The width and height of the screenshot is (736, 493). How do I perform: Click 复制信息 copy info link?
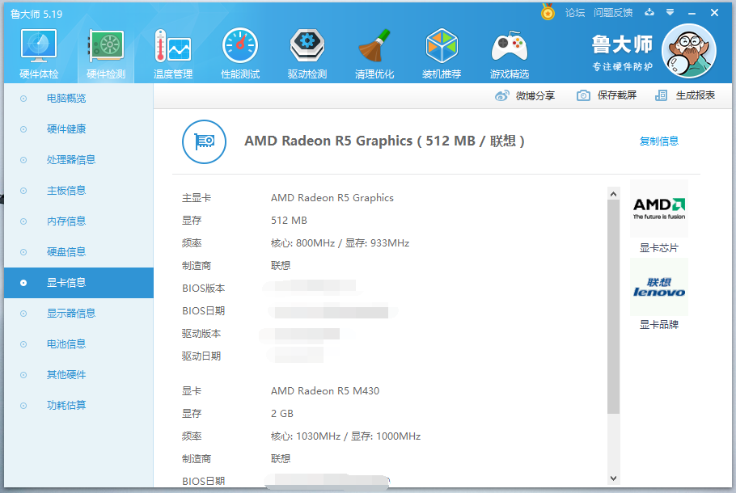tap(659, 141)
